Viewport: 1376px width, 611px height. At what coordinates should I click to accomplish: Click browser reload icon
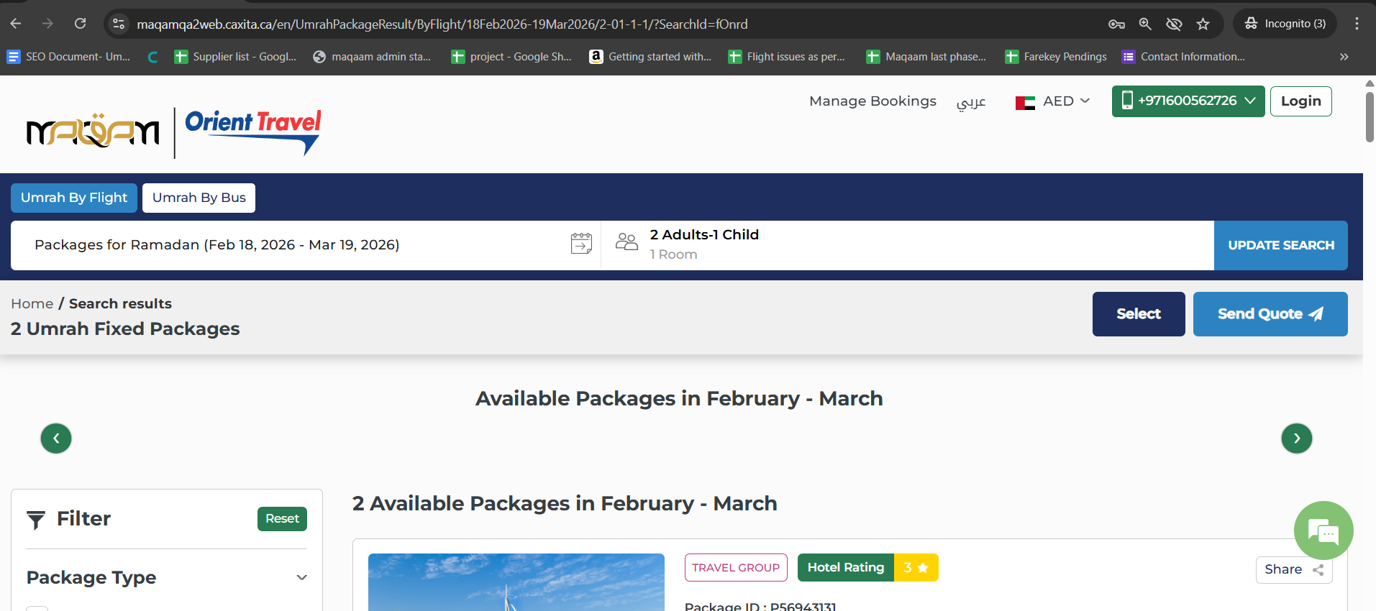point(80,24)
